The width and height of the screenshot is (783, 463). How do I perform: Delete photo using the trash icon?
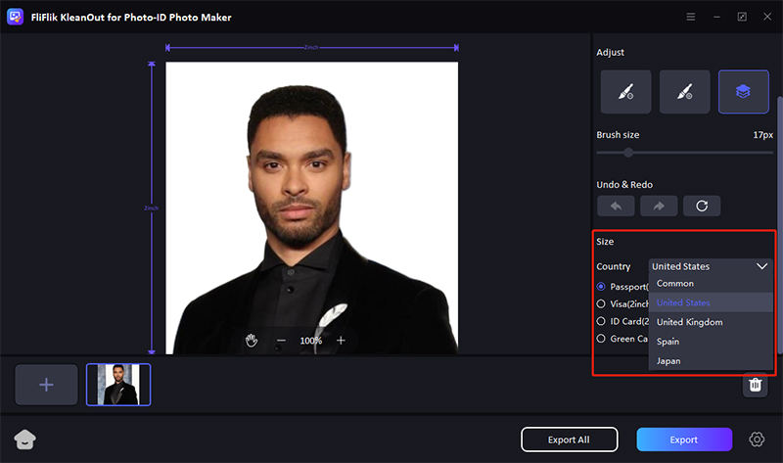(755, 385)
